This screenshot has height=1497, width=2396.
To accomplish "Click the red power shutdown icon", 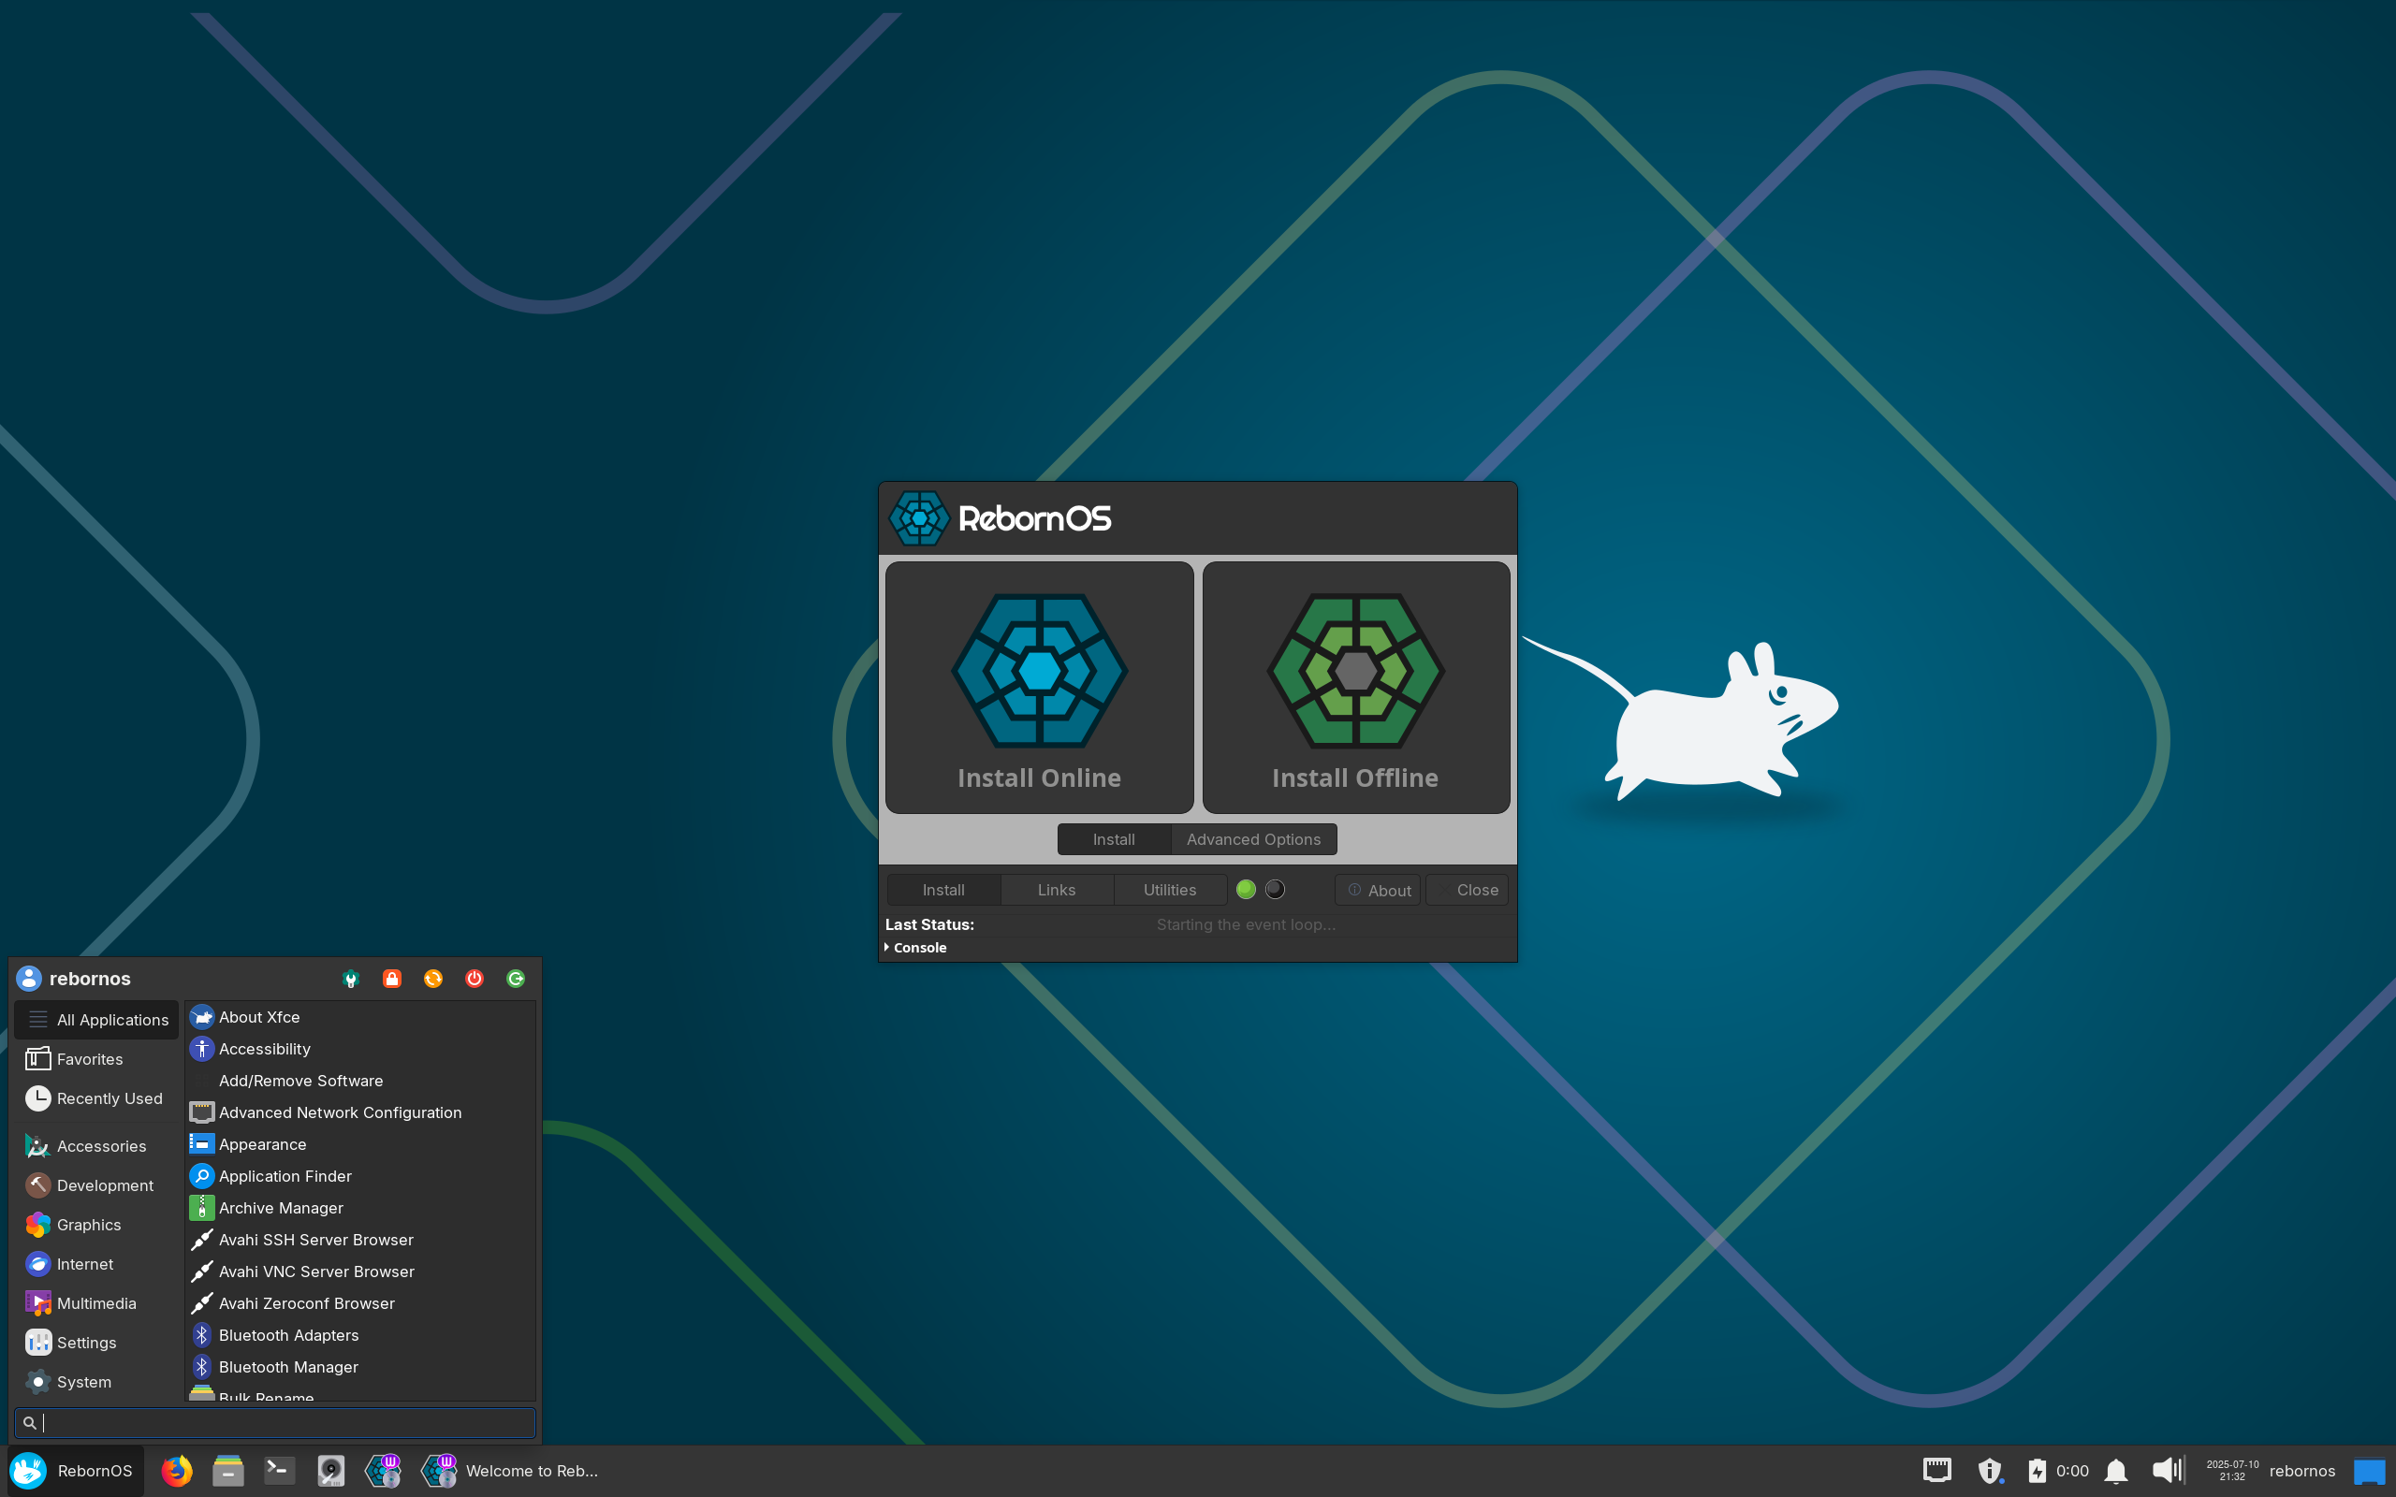I will 475,979.
